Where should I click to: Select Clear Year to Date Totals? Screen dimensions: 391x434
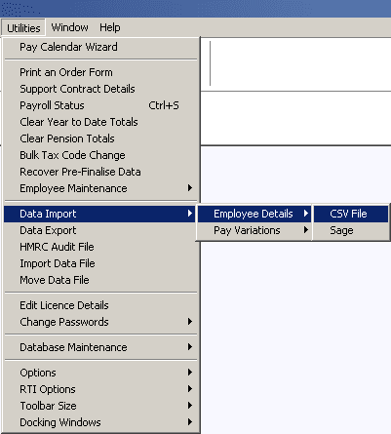(x=100, y=122)
